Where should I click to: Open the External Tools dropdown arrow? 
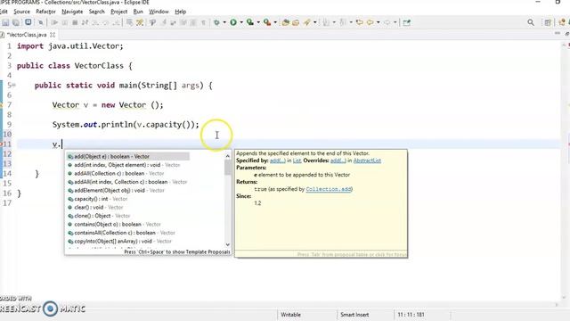[x=275, y=22]
